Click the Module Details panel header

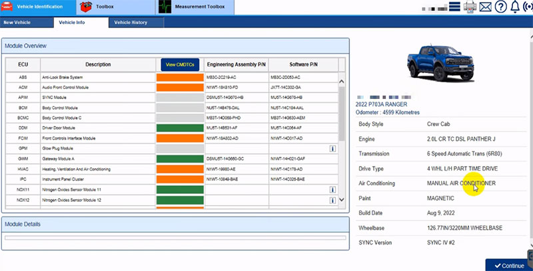[x=175, y=225]
